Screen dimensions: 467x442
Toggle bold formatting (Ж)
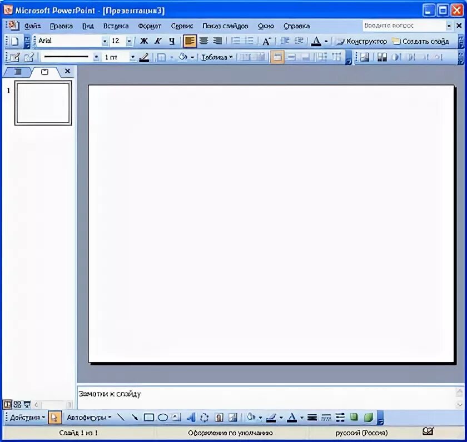point(144,41)
